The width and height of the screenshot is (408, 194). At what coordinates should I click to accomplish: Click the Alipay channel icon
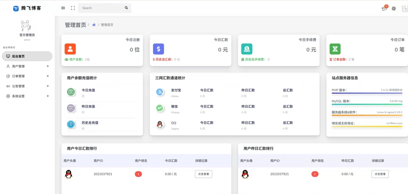[160, 92]
